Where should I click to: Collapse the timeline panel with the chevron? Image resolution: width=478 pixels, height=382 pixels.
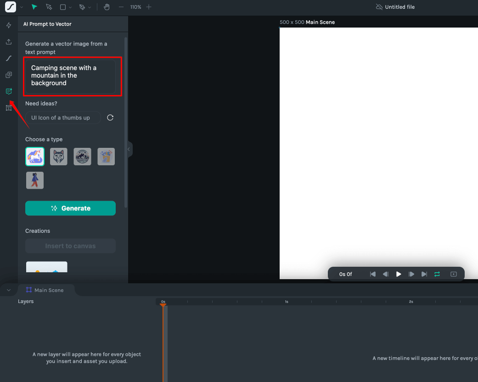coord(9,290)
